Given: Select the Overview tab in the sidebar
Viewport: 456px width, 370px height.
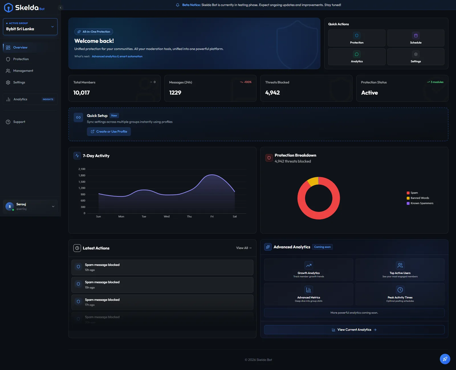Looking at the screenshot, I should 20,47.
